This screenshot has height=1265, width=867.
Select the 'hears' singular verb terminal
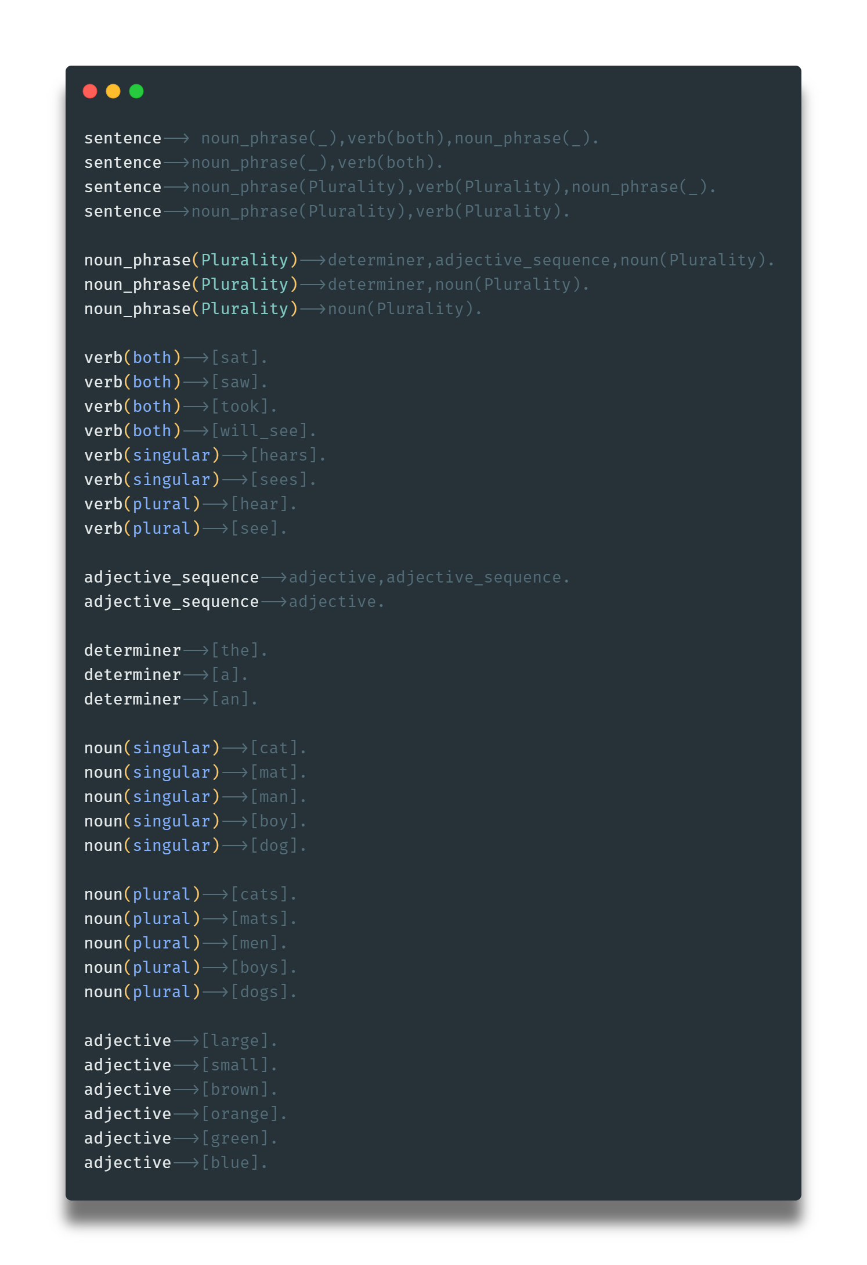pyautogui.click(x=283, y=455)
